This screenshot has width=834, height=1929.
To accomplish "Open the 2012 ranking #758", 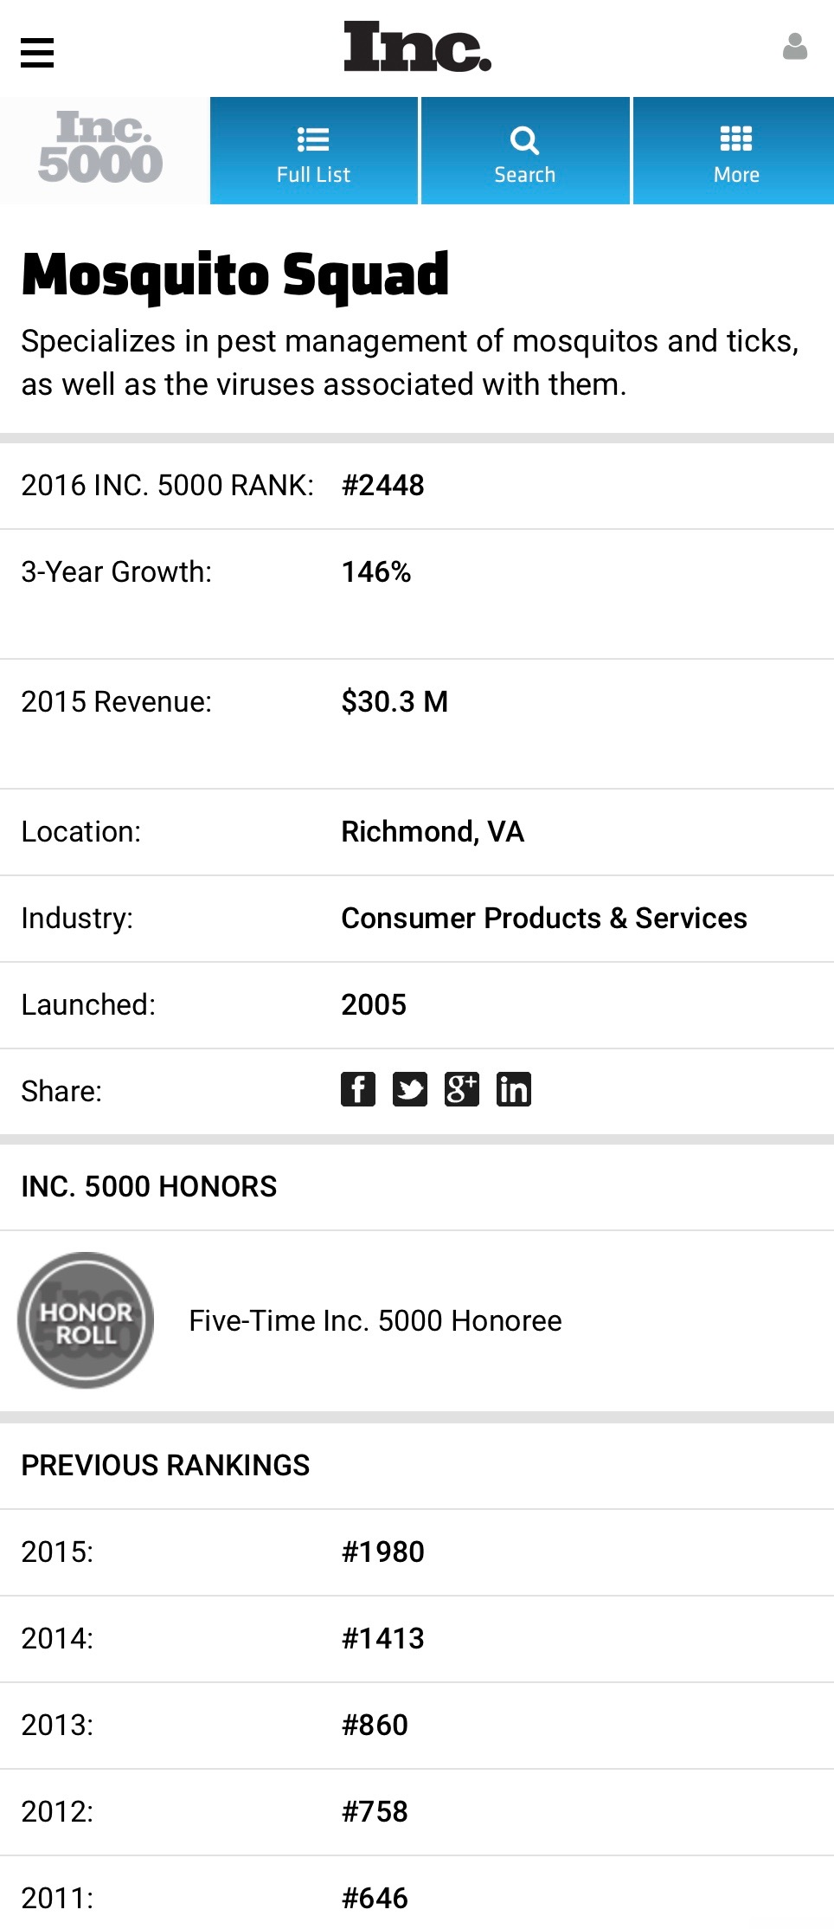I will (375, 1811).
